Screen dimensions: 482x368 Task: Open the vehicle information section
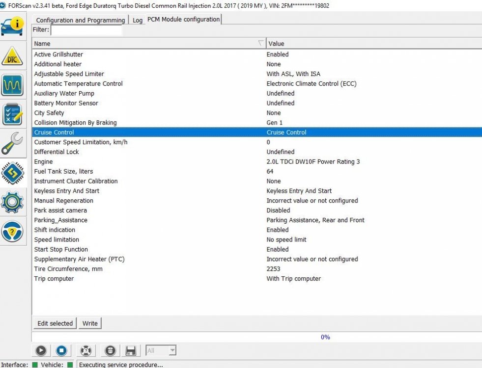tap(12, 27)
